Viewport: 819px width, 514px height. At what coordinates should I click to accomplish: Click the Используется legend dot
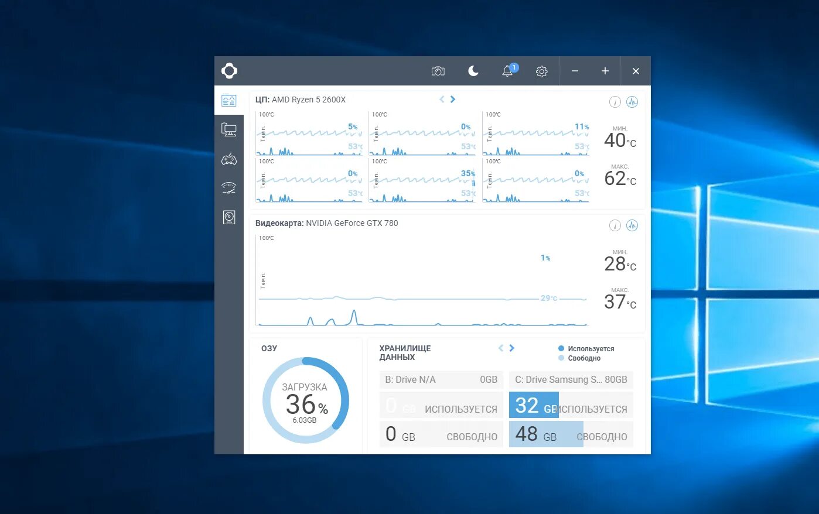[x=561, y=348]
